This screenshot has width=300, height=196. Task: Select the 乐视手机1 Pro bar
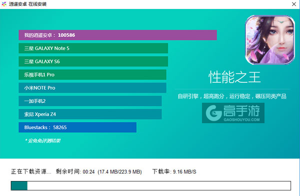tap(92, 75)
